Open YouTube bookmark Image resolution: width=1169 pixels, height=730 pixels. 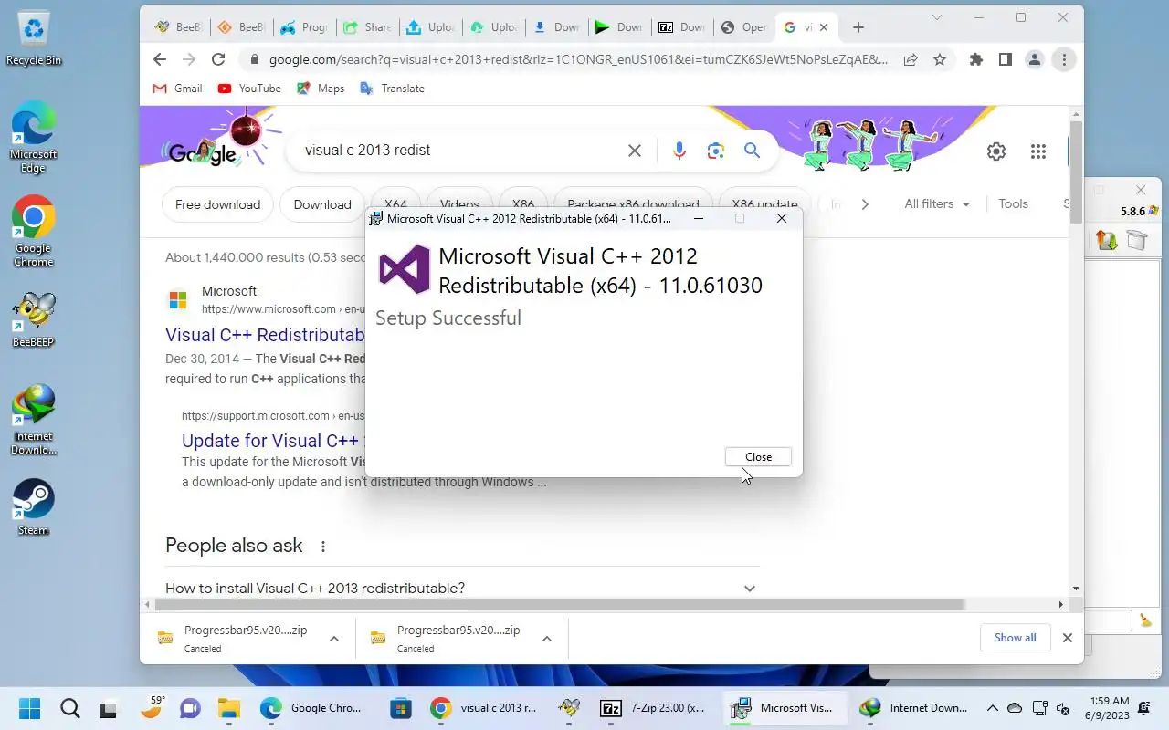point(249,89)
